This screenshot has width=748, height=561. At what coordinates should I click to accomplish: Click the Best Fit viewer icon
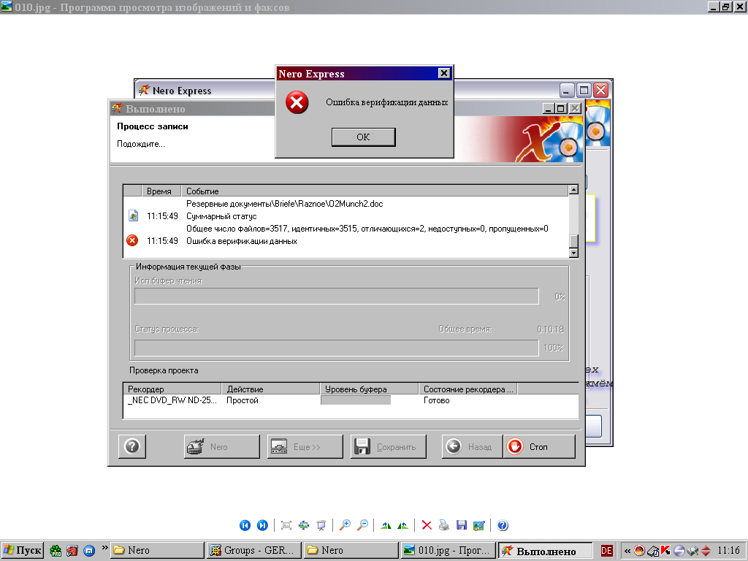coord(286,525)
